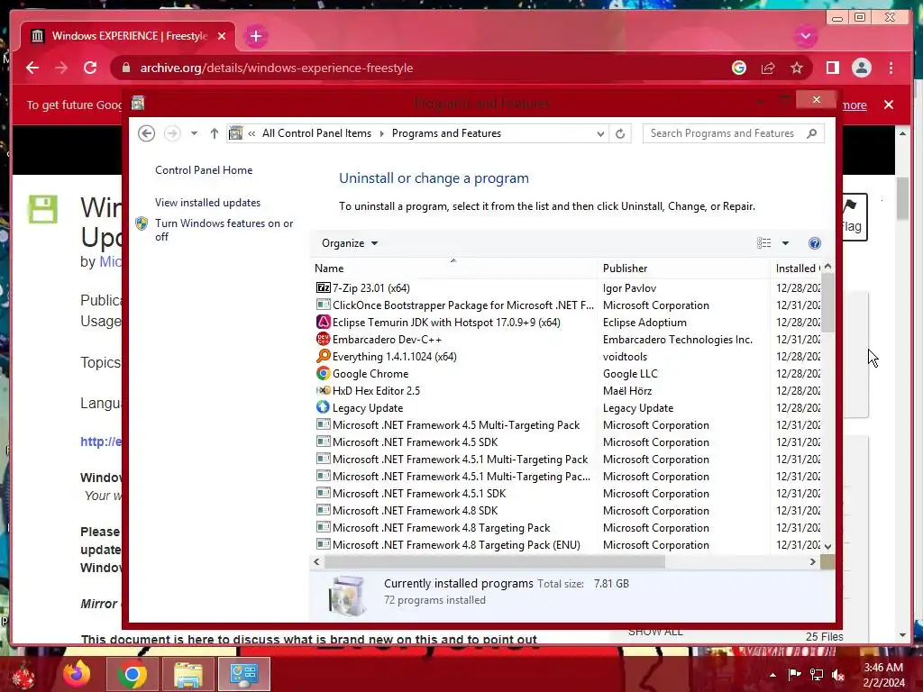Image resolution: width=923 pixels, height=692 pixels.
Task: Show hidden system tray icons
Action: (x=772, y=675)
